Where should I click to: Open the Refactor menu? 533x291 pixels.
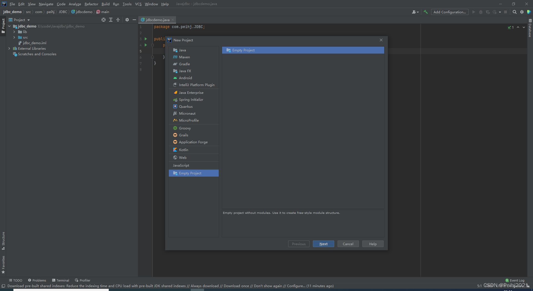pos(91,4)
